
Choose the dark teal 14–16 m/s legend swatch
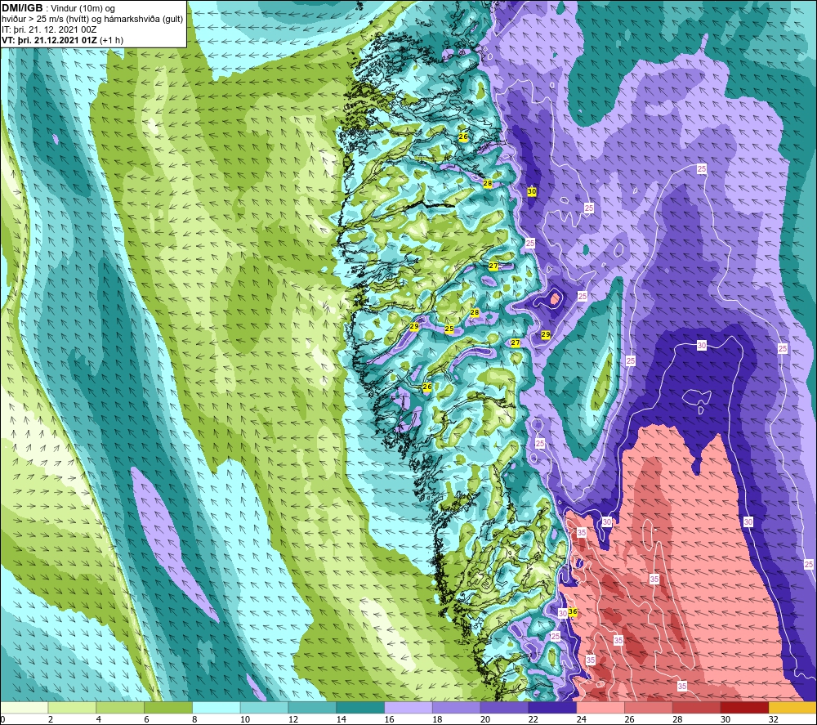pos(360,708)
